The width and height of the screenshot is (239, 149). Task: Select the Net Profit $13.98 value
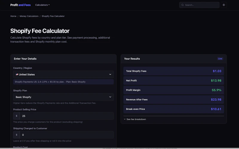click(x=216, y=80)
